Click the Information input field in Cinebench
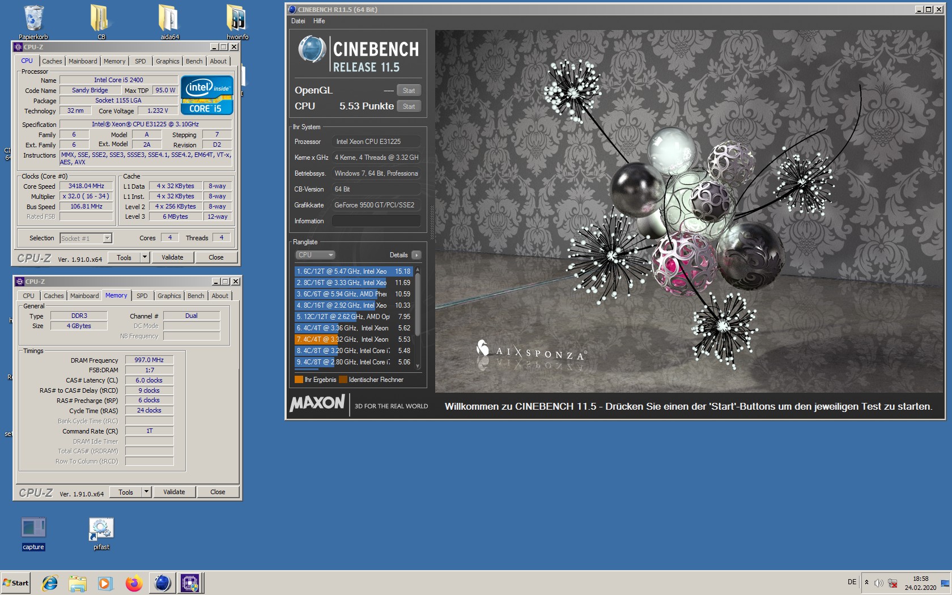Image resolution: width=952 pixels, height=595 pixels. (376, 221)
